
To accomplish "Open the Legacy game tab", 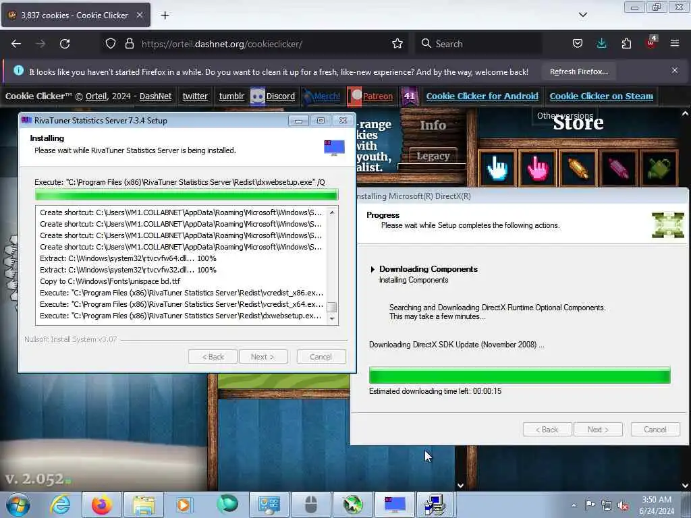I will [433, 156].
